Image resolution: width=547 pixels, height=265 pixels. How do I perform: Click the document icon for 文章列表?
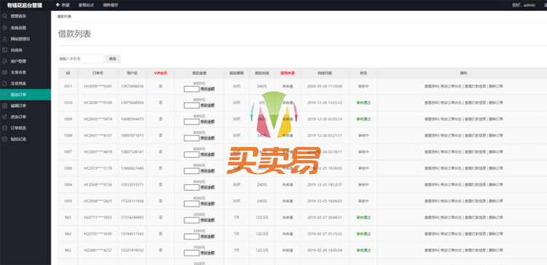click(x=4, y=83)
